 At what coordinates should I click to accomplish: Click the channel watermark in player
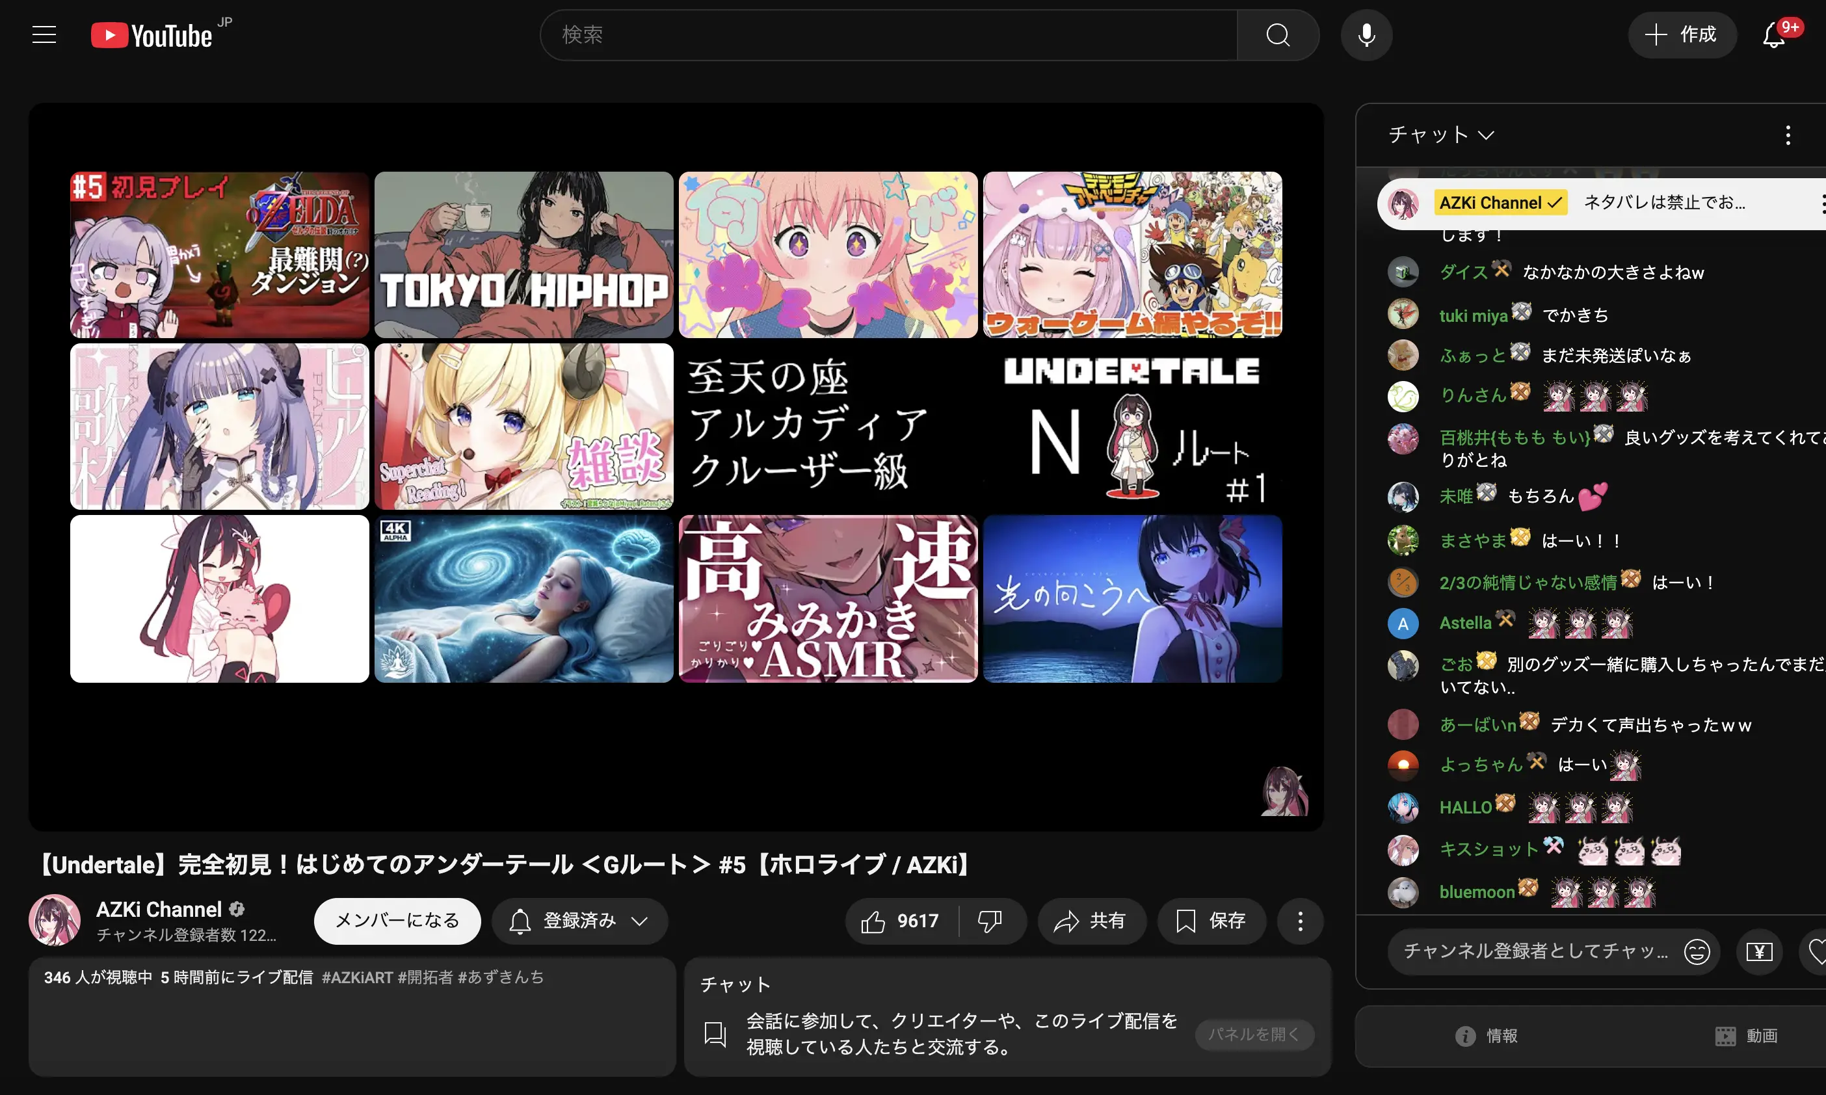click(x=1284, y=791)
